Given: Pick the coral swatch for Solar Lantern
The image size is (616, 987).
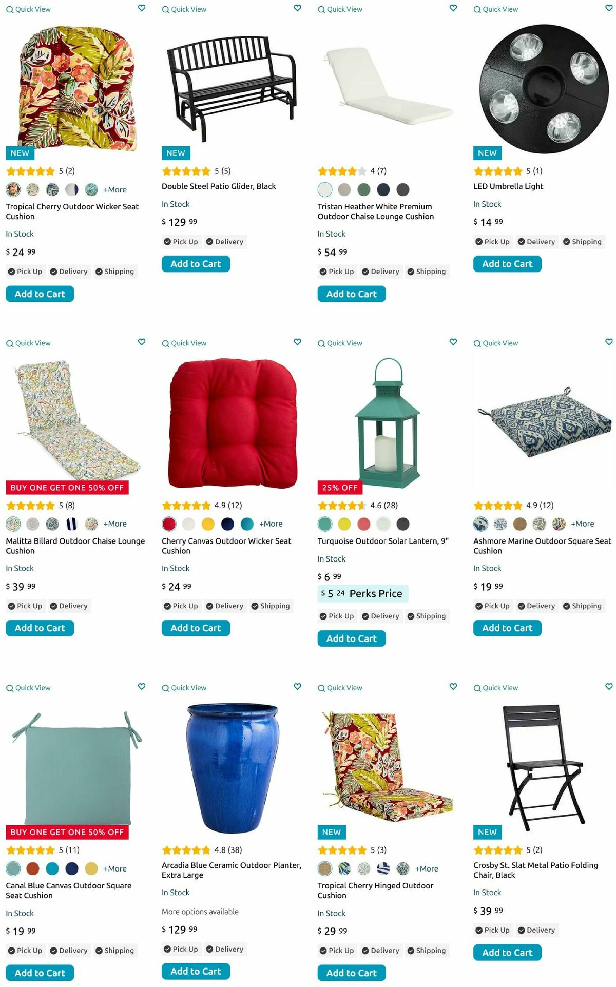Looking at the screenshot, I should [x=364, y=524].
